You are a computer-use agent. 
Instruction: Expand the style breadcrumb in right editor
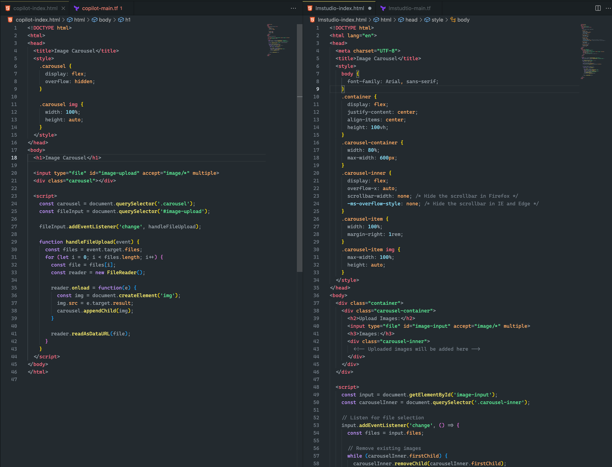437,20
